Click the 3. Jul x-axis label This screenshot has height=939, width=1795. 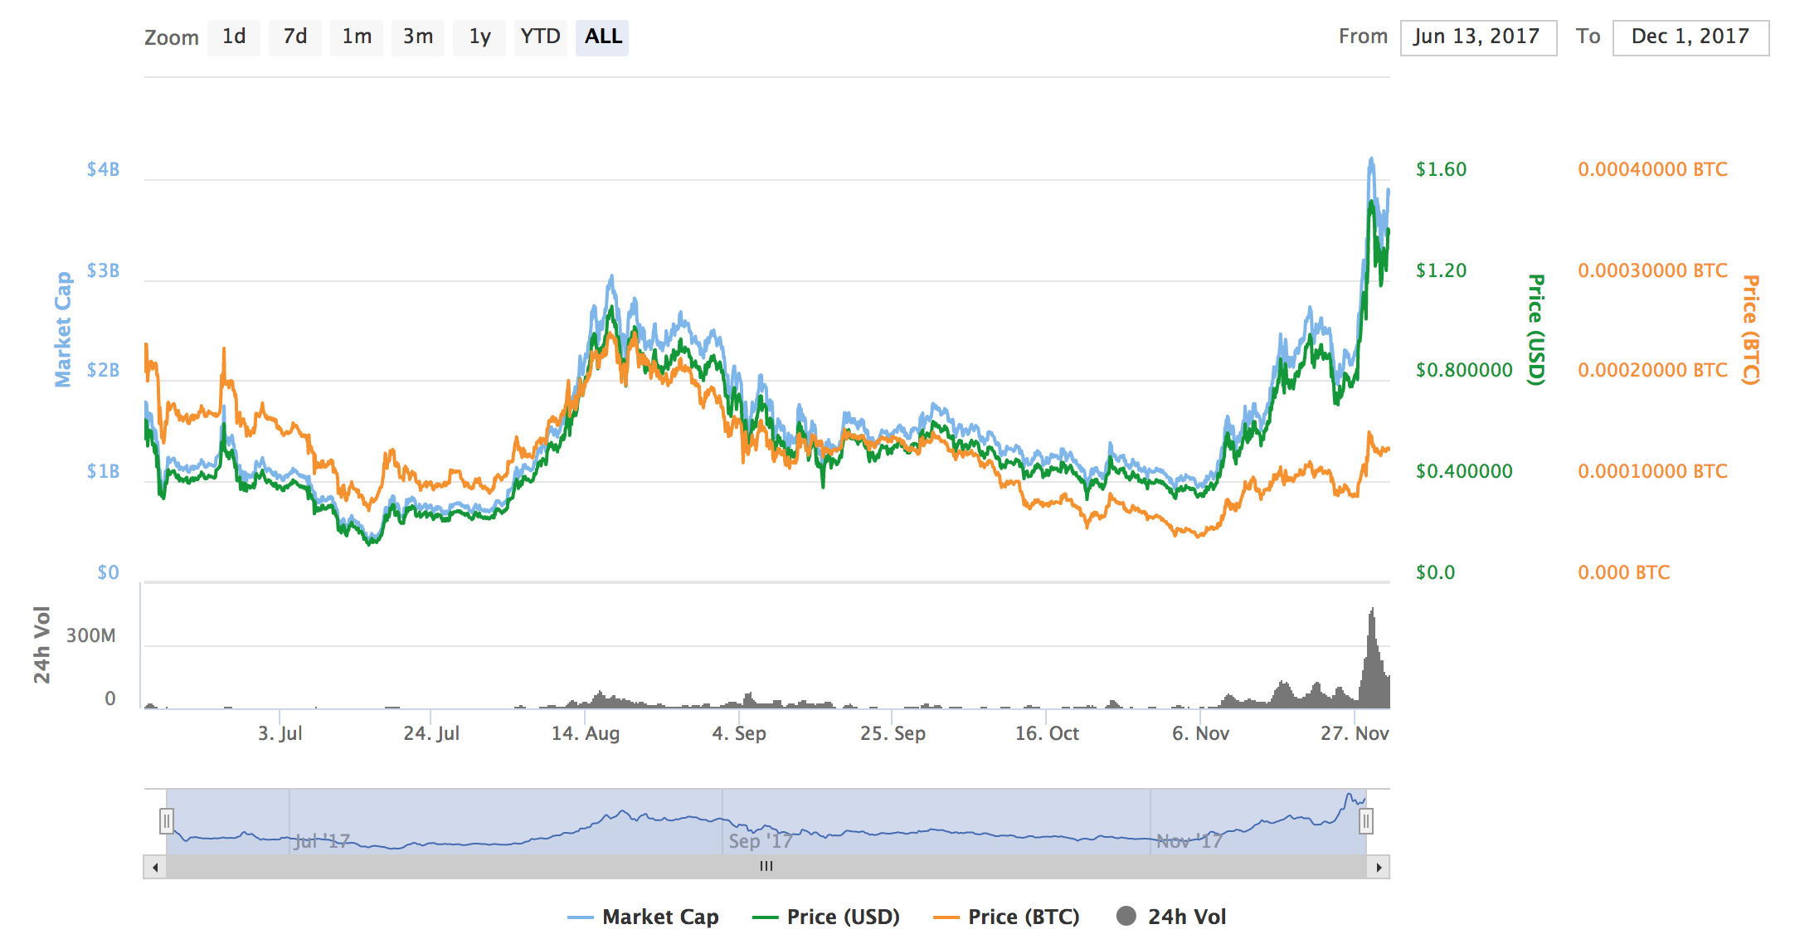280,733
